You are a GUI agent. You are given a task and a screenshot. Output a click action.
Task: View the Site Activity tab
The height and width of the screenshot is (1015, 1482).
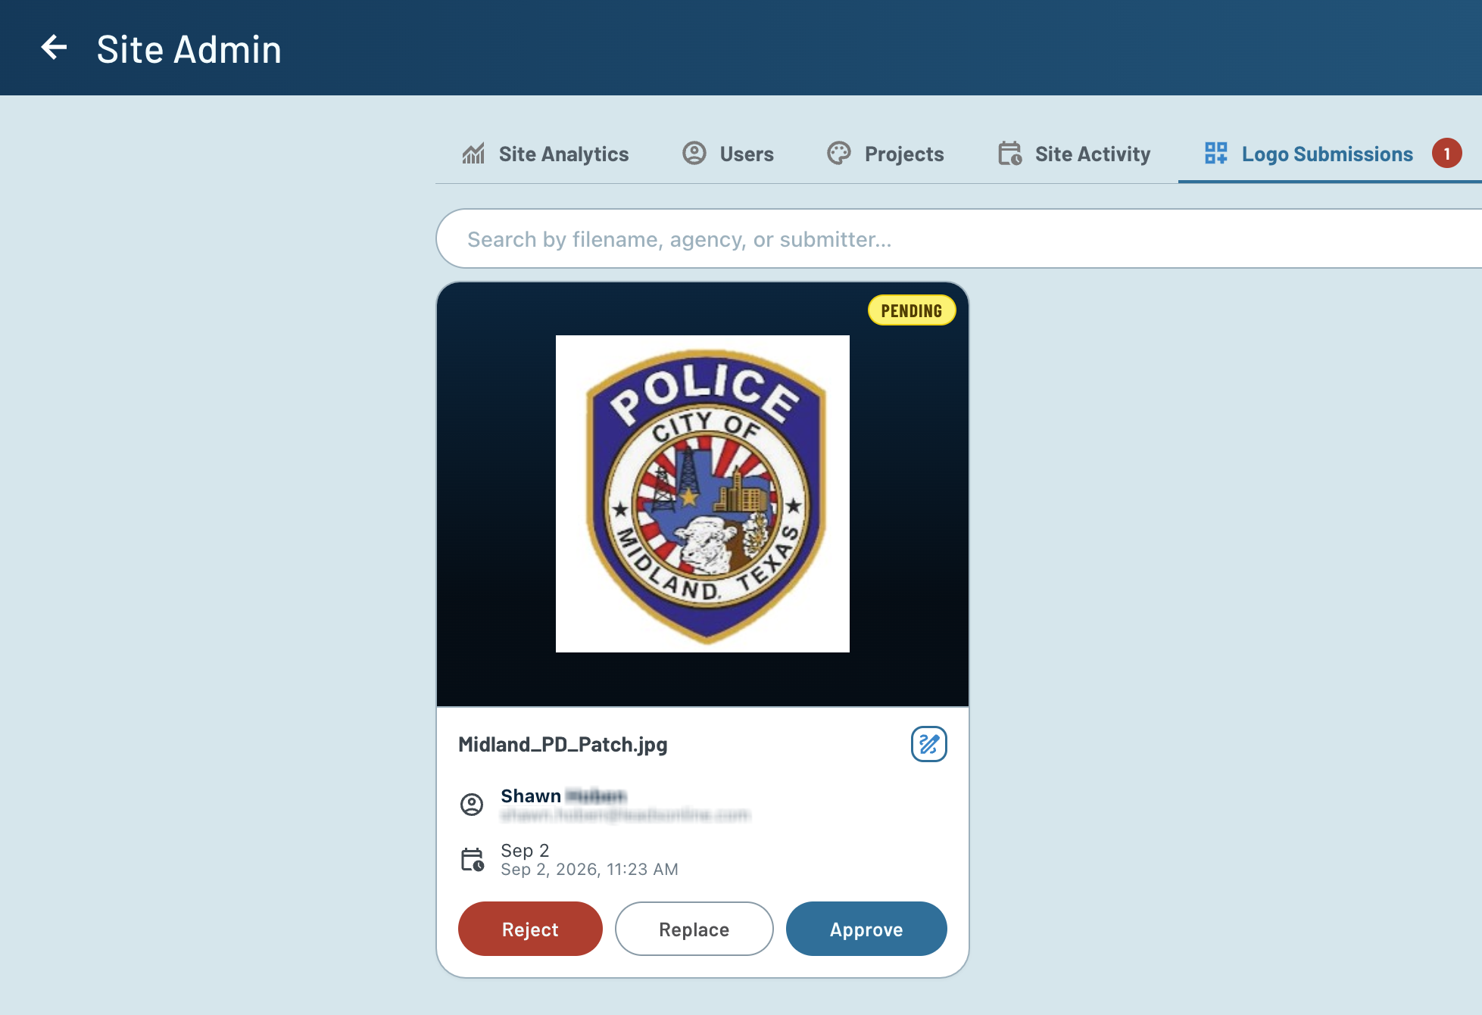(x=1075, y=154)
